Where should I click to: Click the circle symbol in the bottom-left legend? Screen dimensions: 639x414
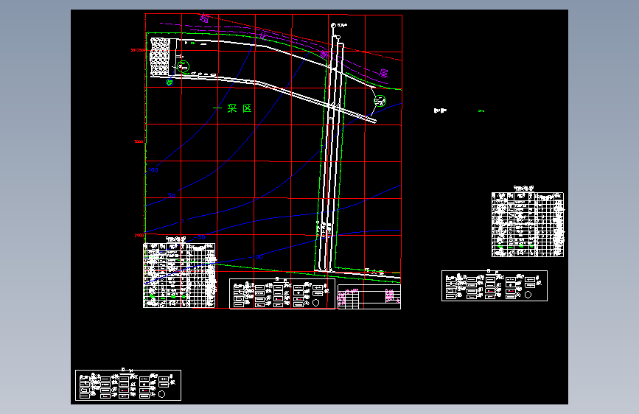pyautogui.click(x=161, y=394)
